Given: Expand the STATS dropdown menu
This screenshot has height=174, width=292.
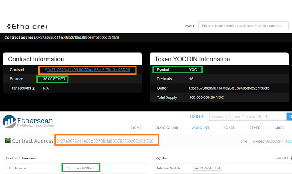Looking at the screenshot, I should (x=256, y=128).
